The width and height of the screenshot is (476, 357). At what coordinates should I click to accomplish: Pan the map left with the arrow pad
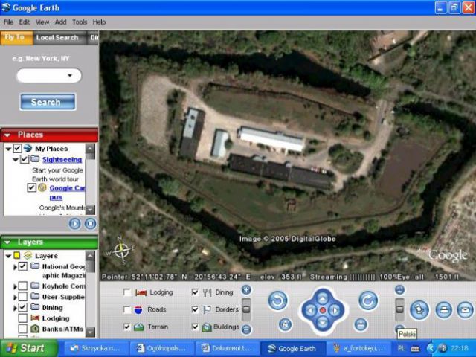click(x=311, y=311)
